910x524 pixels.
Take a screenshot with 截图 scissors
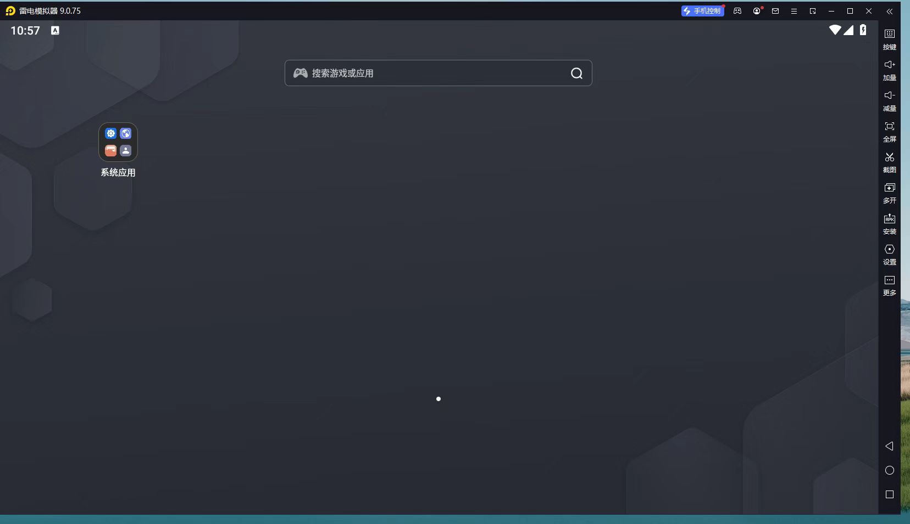pyautogui.click(x=889, y=162)
